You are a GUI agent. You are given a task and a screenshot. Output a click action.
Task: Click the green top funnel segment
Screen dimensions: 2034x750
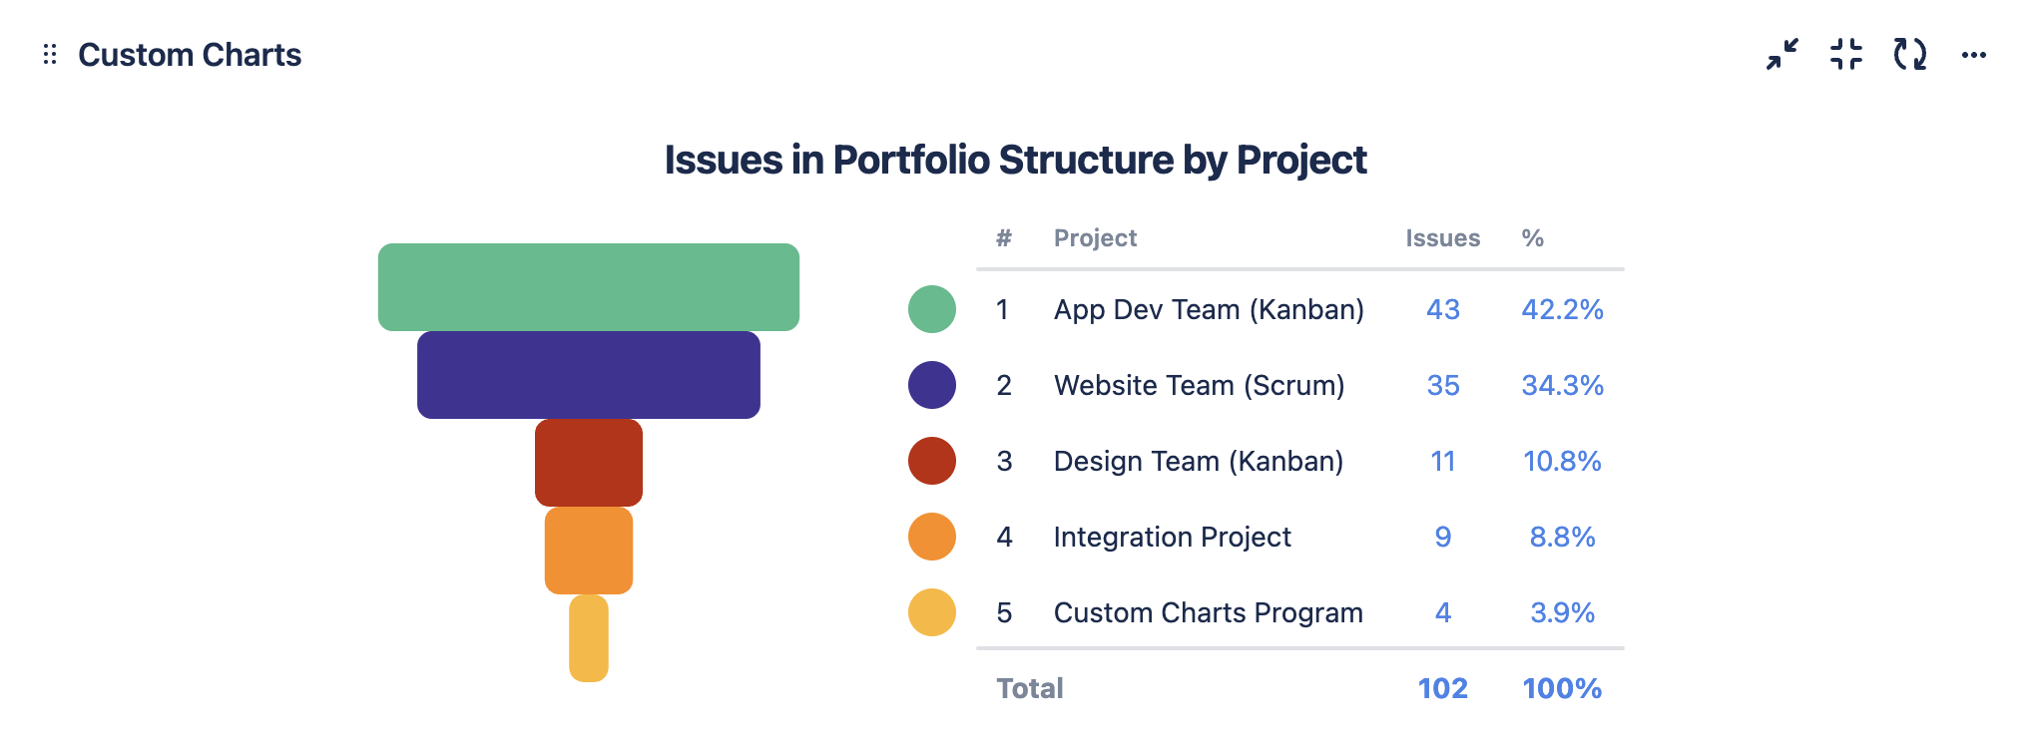[x=589, y=287]
